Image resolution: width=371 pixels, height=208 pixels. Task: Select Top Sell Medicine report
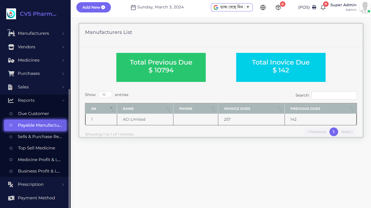pyautogui.click(x=36, y=148)
